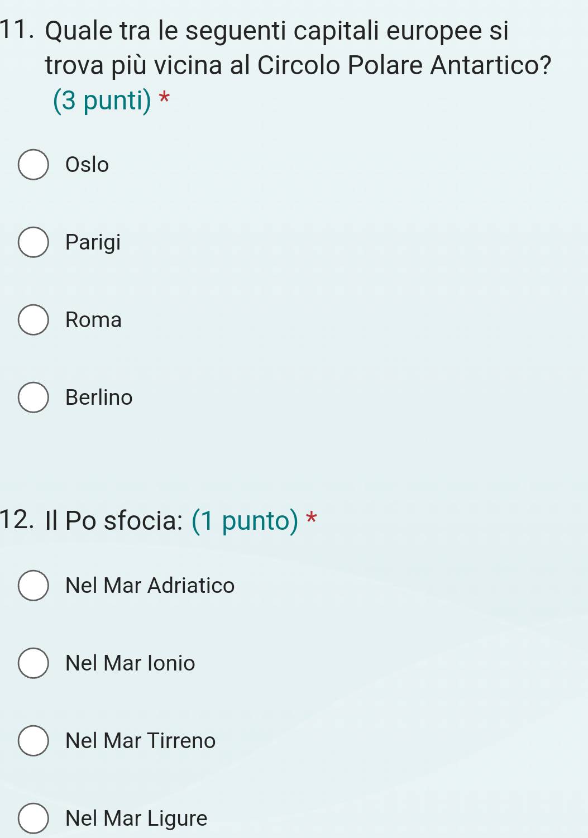Click the 'Nel Mar Tirreno' label text
The image size is (588, 838).
pos(140,741)
